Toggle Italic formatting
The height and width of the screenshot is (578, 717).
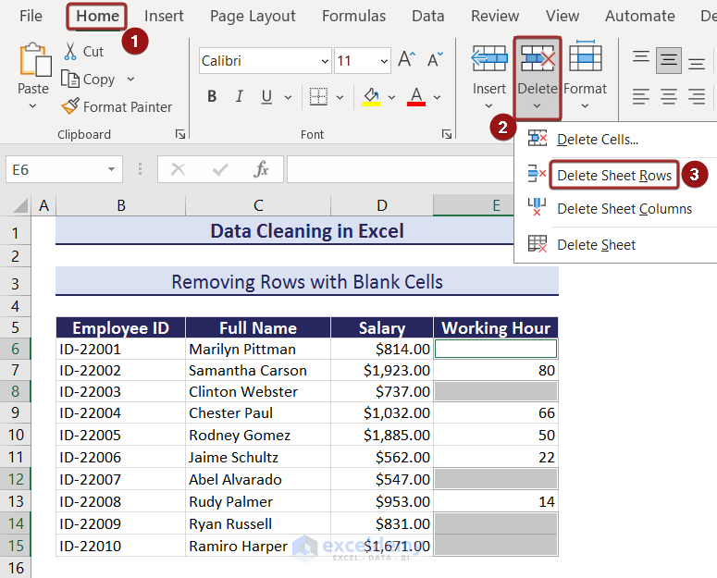pyautogui.click(x=239, y=97)
